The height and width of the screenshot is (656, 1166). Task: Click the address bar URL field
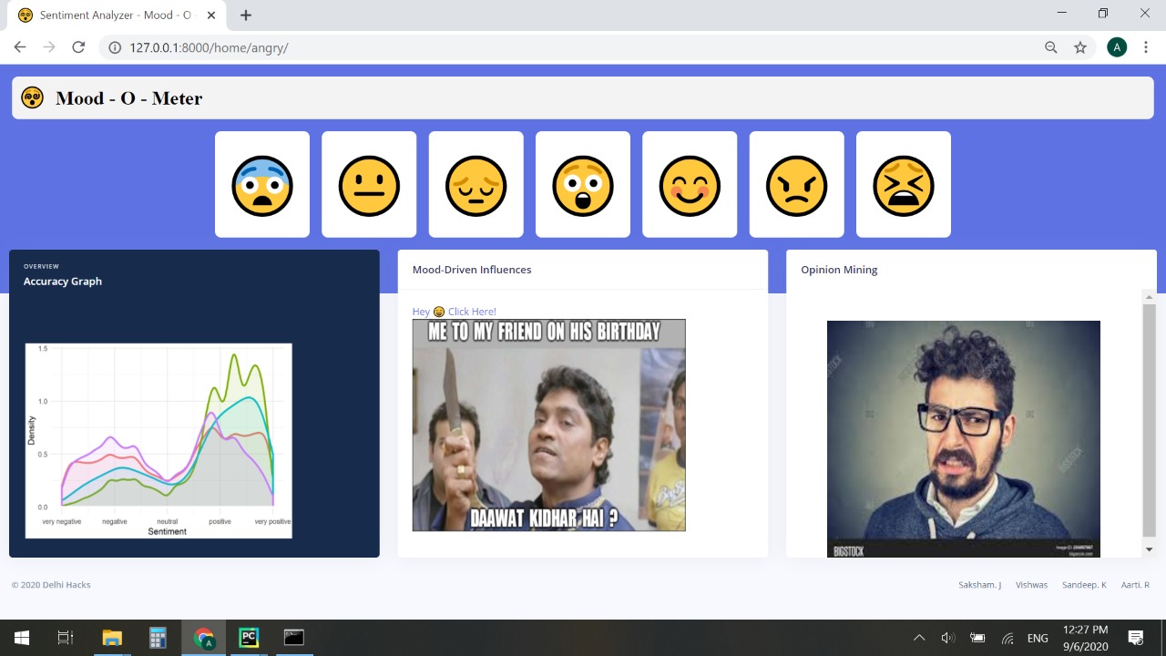tap(583, 47)
